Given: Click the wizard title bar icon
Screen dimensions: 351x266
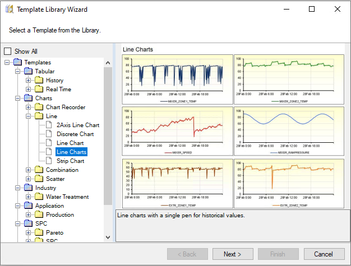Looking at the screenshot, I should pyautogui.click(x=10, y=9).
